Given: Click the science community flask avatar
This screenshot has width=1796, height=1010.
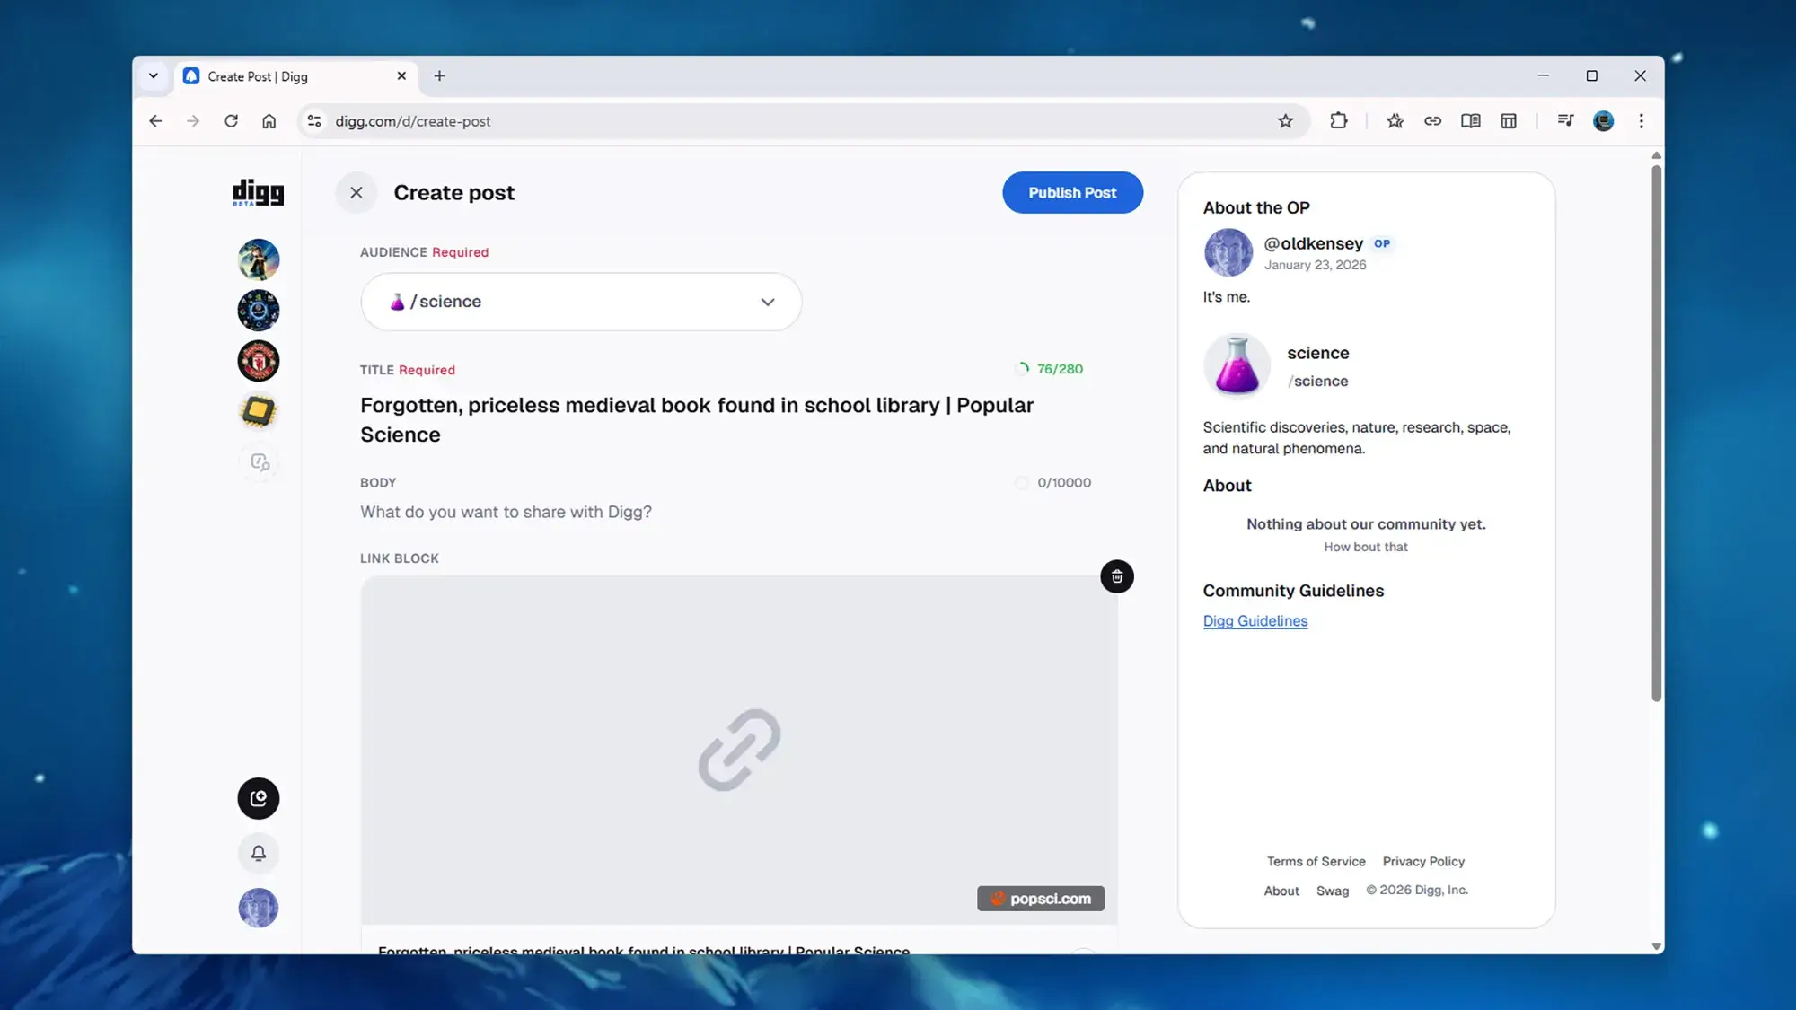Looking at the screenshot, I should coord(1237,364).
